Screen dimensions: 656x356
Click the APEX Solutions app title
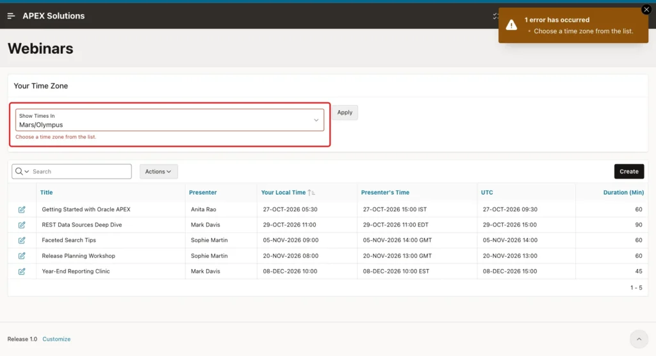(54, 16)
